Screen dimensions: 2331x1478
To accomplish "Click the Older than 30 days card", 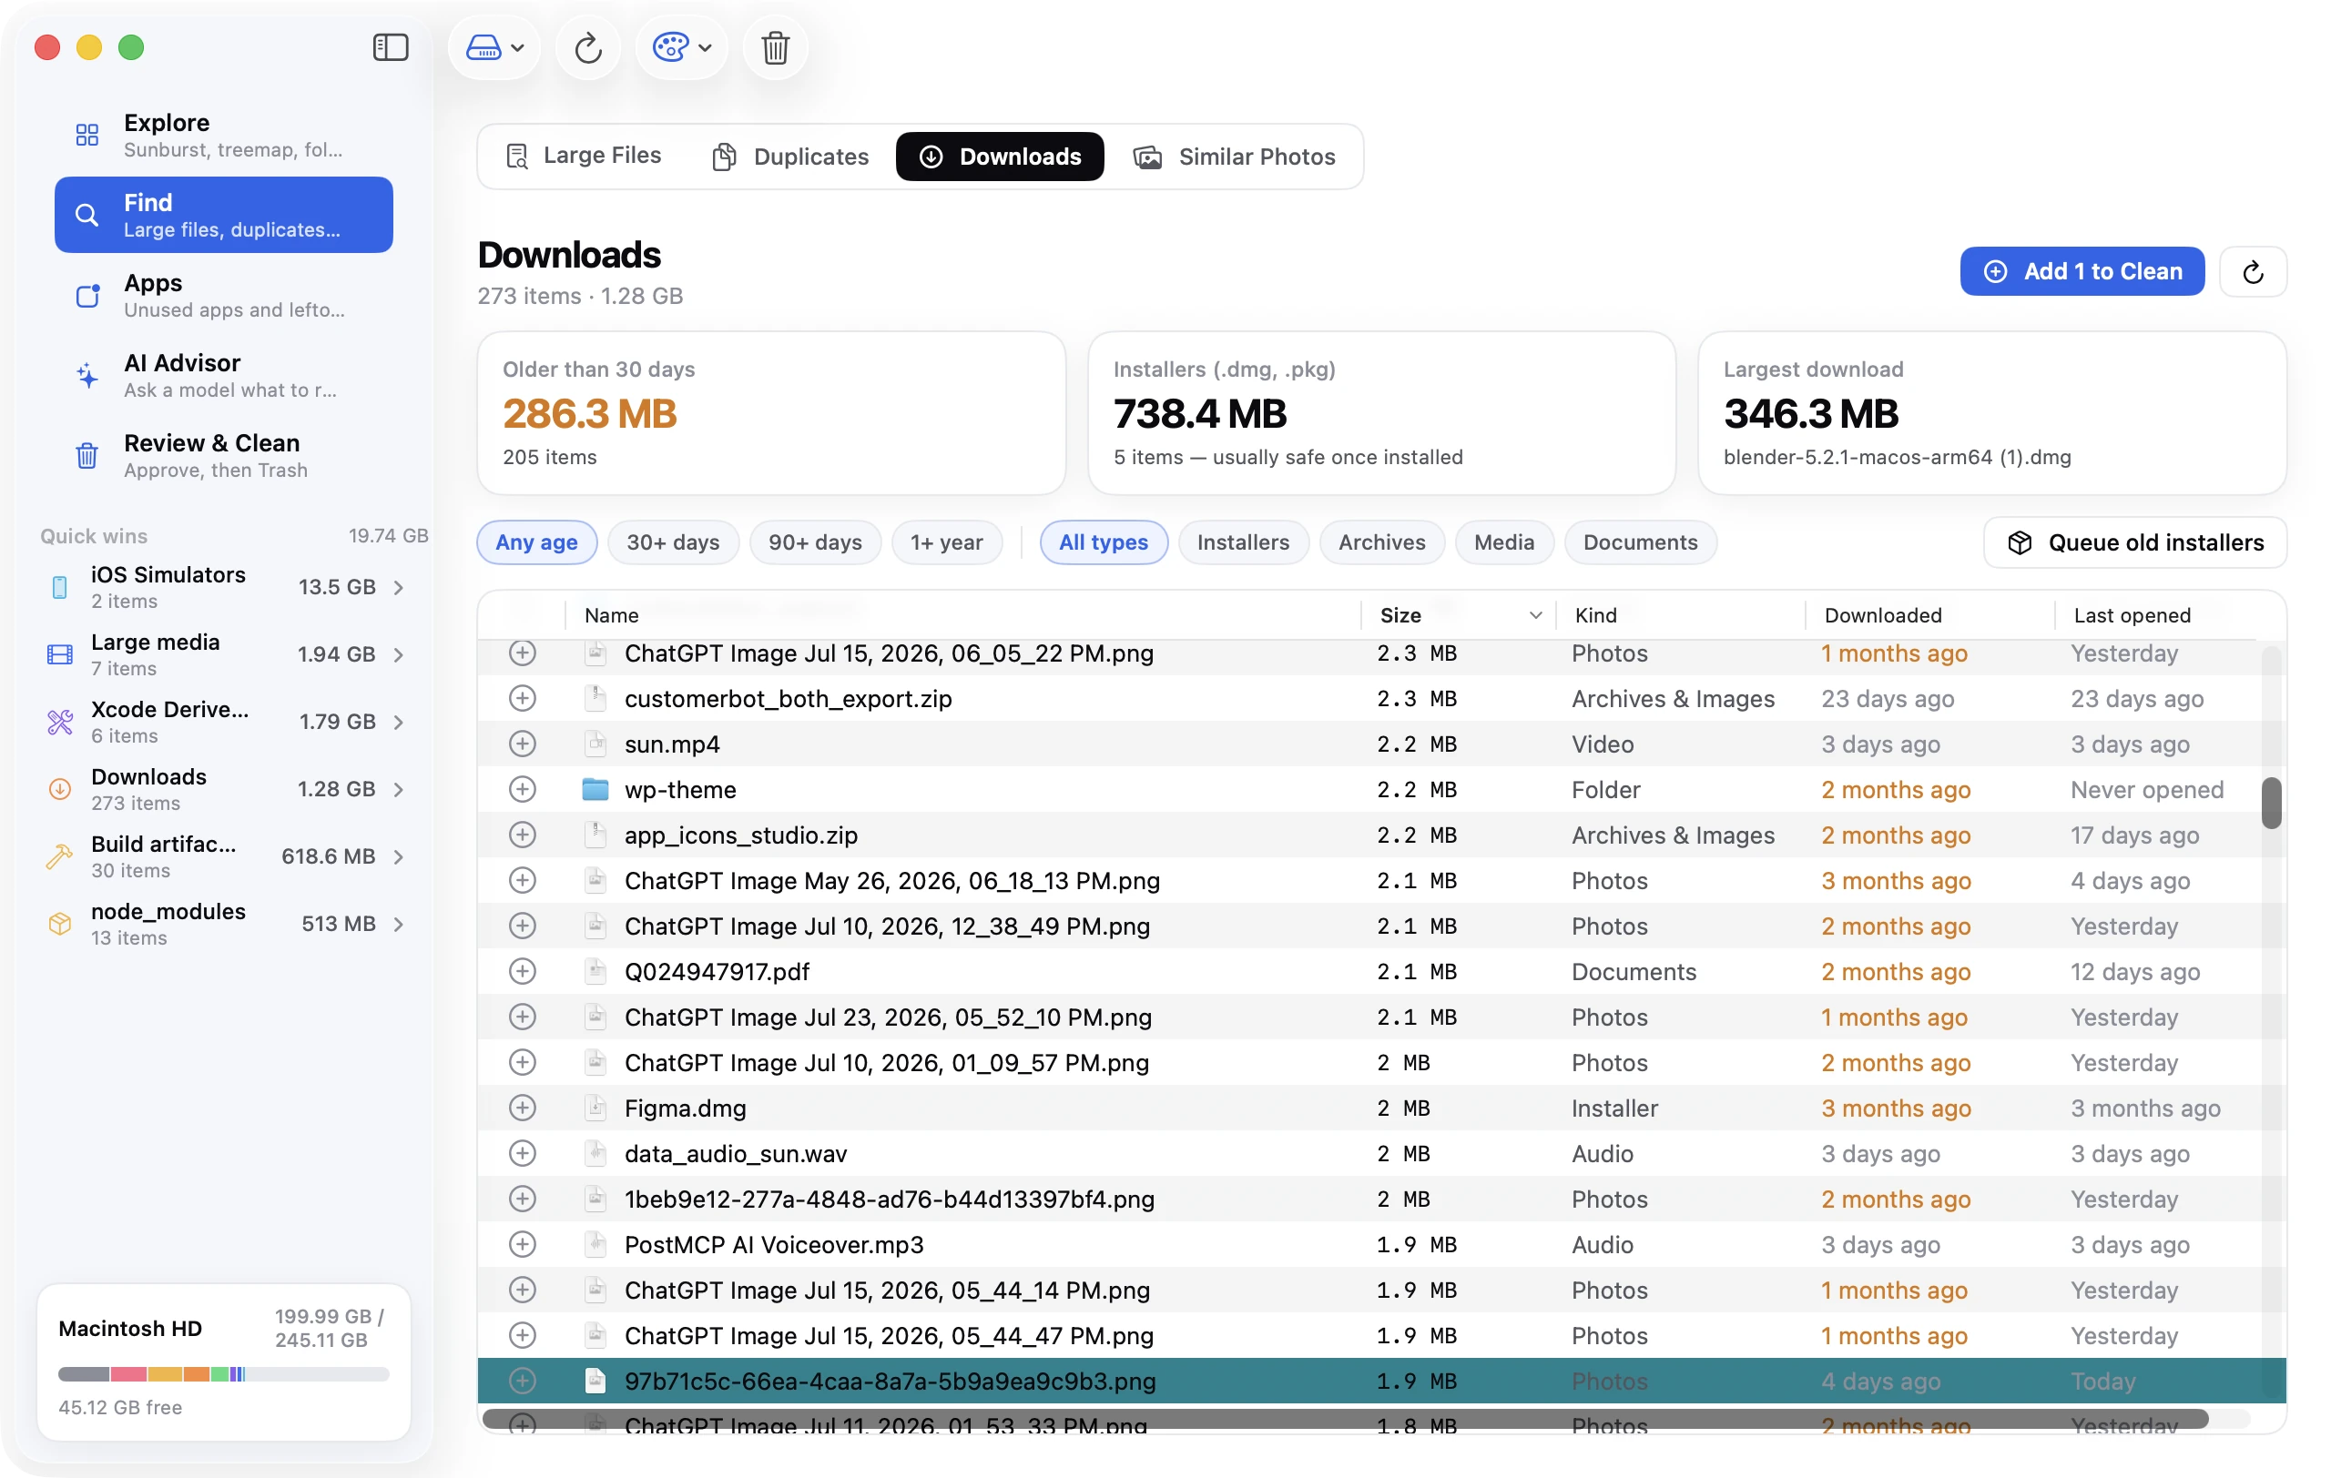I will pos(770,413).
